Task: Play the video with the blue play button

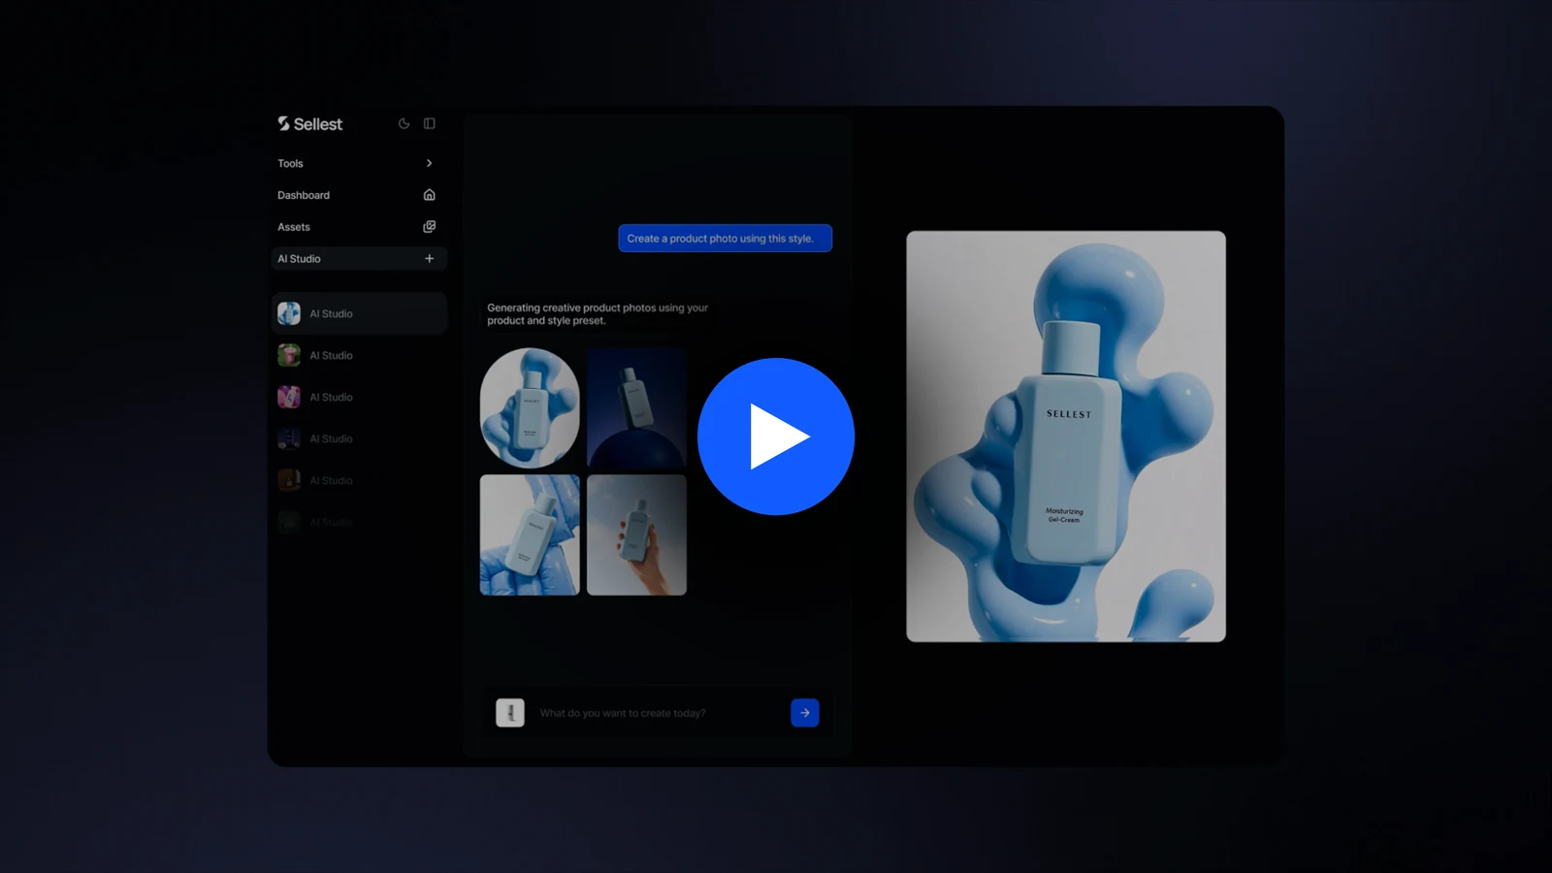Action: (776, 436)
